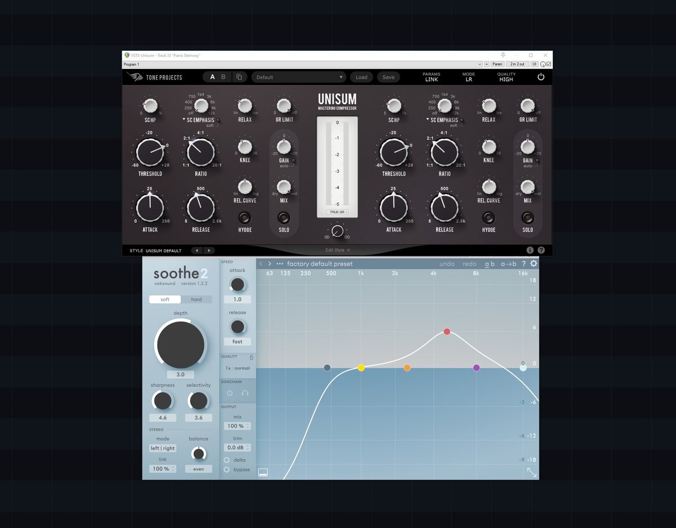Click the 2 in 2 out routing button
676x528 pixels.
click(x=517, y=64)
